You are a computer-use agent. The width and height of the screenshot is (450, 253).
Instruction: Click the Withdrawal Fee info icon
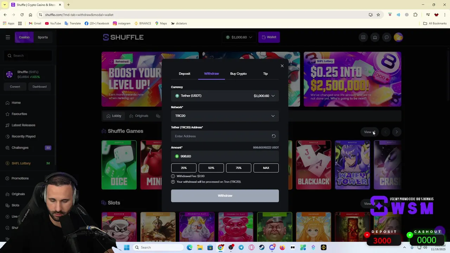pyautogui.click(x=173, y=176)
